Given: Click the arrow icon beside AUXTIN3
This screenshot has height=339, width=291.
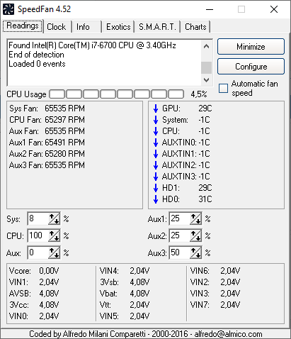Looking at the screenshot, I should 156,177.
